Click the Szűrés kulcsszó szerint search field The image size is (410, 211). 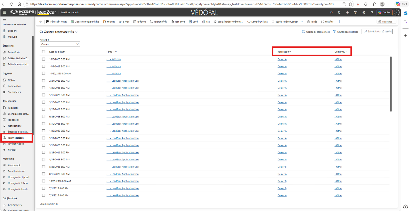[377, 31]
